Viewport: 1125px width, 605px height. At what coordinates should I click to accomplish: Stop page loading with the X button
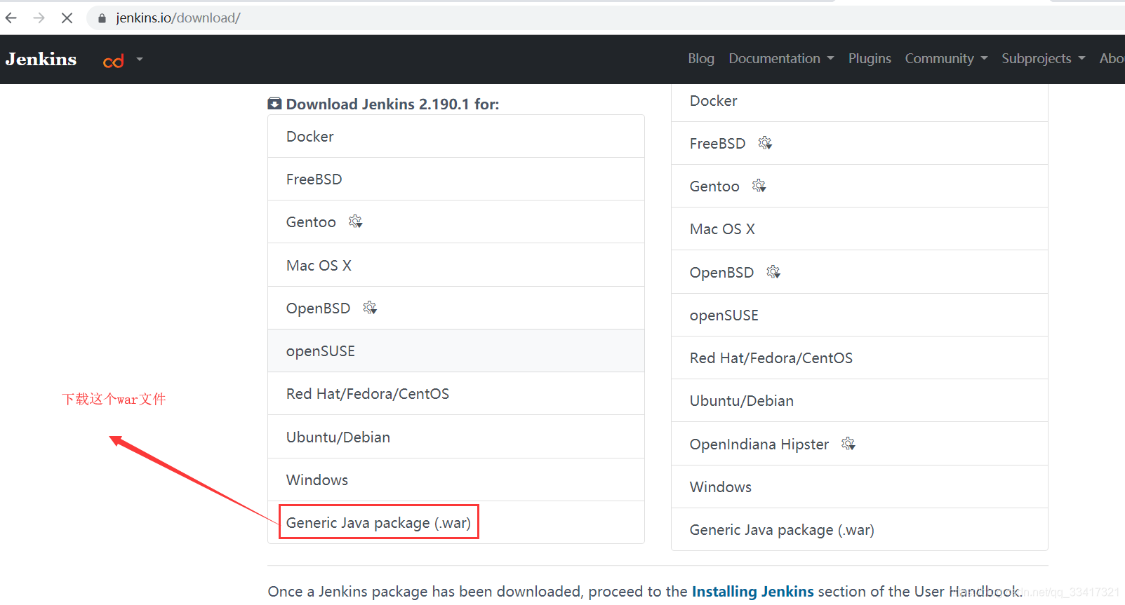pos(67,18)
